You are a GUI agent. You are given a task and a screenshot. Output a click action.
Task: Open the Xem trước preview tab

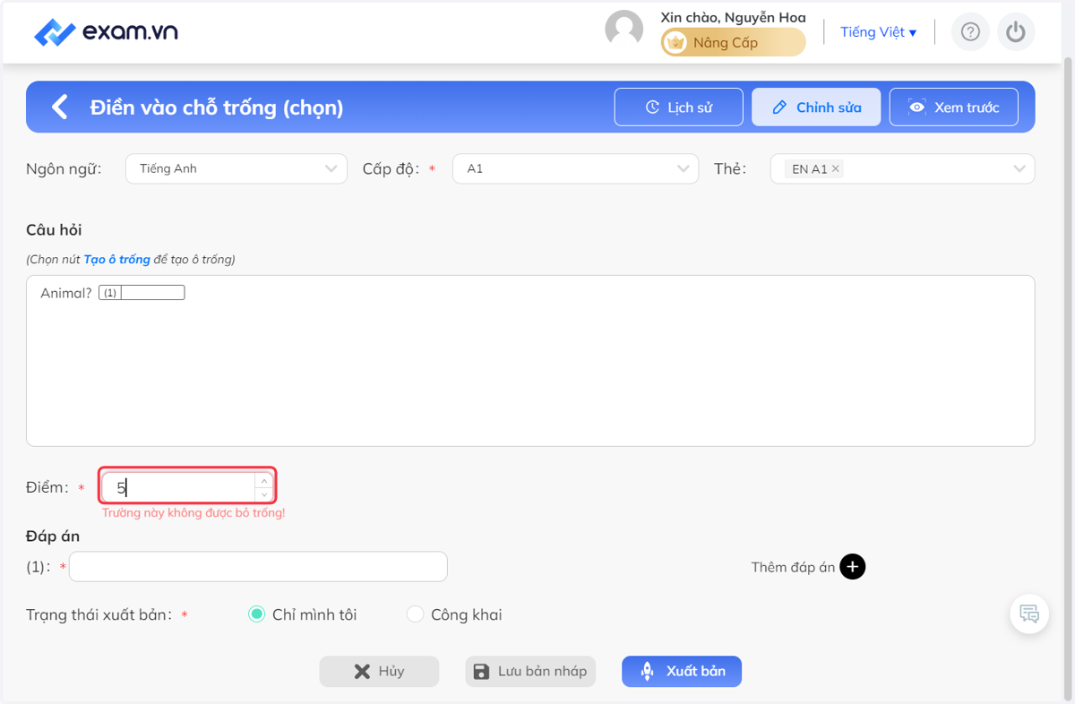click(x=953, y=107)
